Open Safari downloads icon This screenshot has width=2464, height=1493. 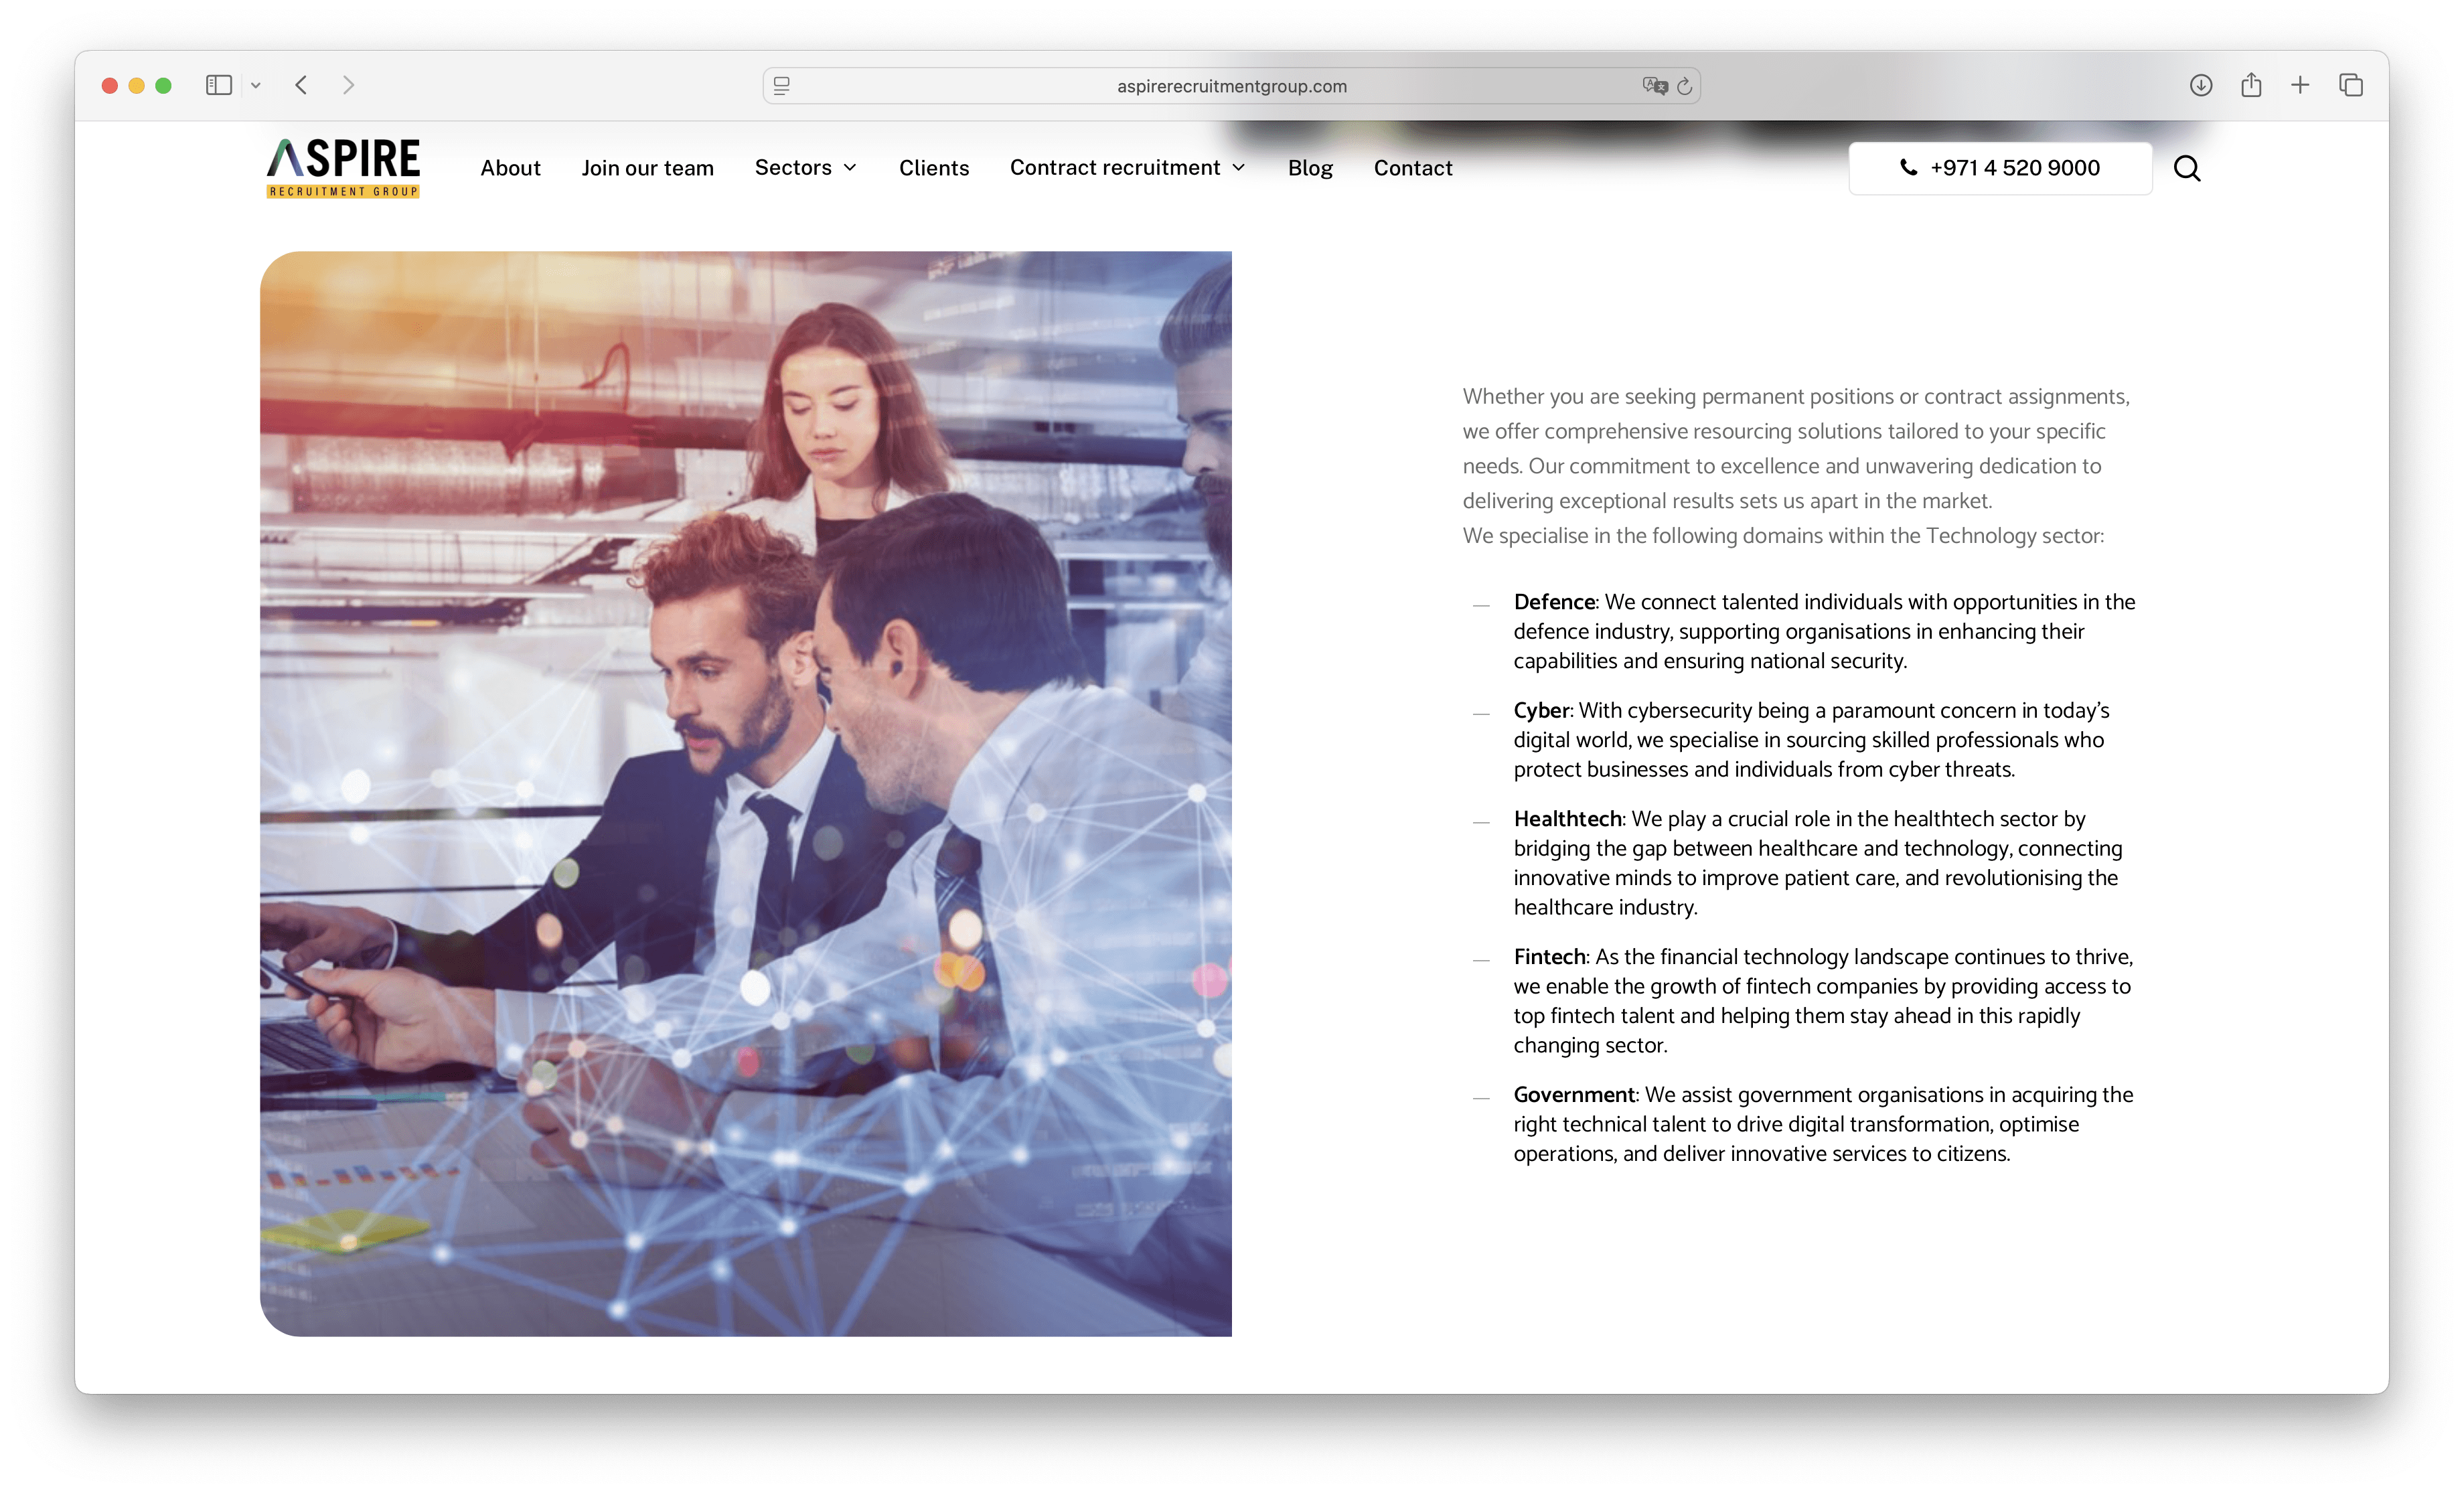click(x=2200, y=86)
